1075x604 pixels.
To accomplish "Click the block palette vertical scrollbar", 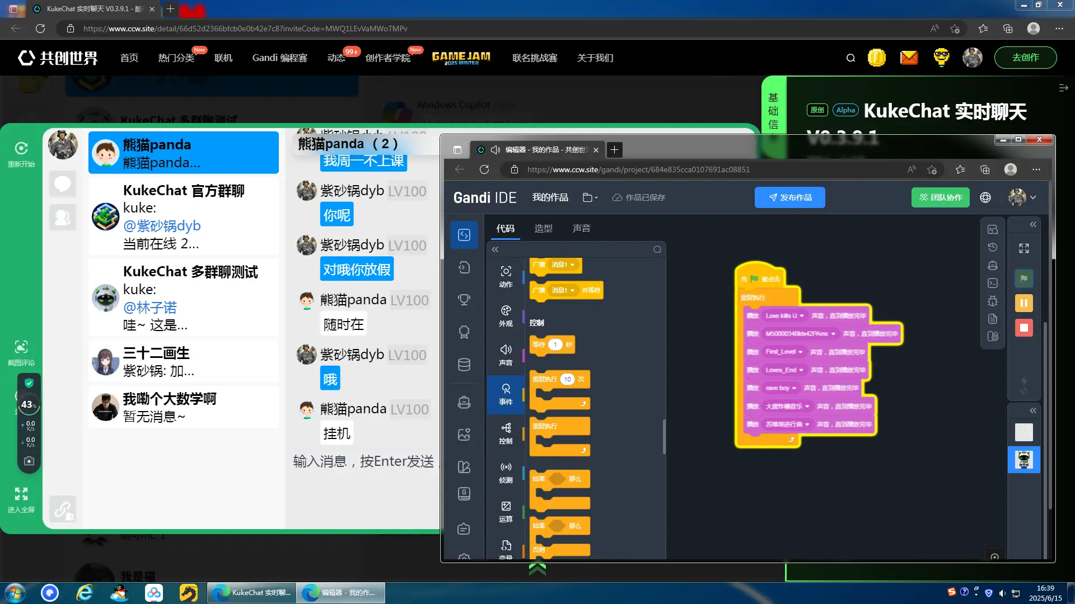I will click(x=664, y=436).
